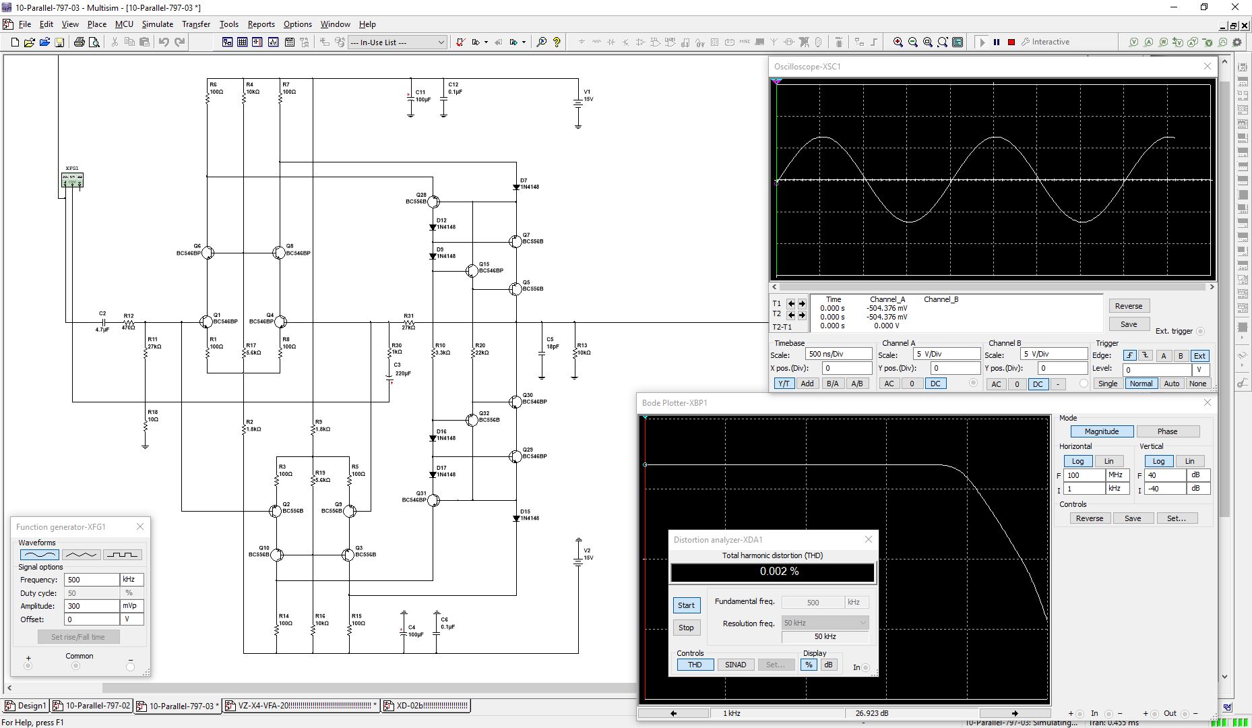
Task: Switch to the 10-Parallel-797-02 tab
Action: [x=92, y=706]
